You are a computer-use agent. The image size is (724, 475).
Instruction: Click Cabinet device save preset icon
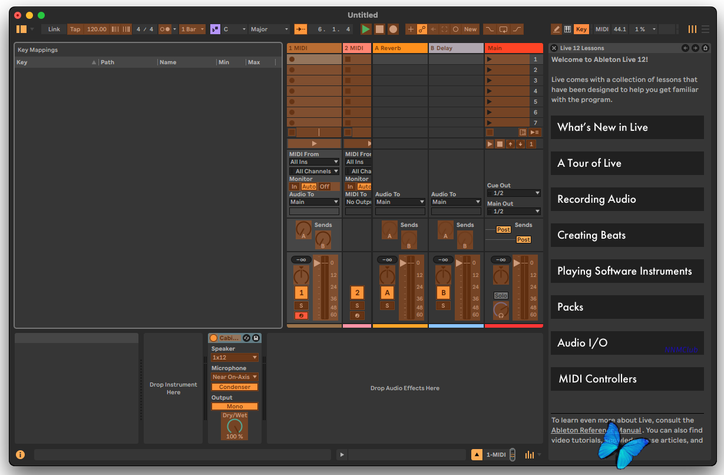coord(256,338)
